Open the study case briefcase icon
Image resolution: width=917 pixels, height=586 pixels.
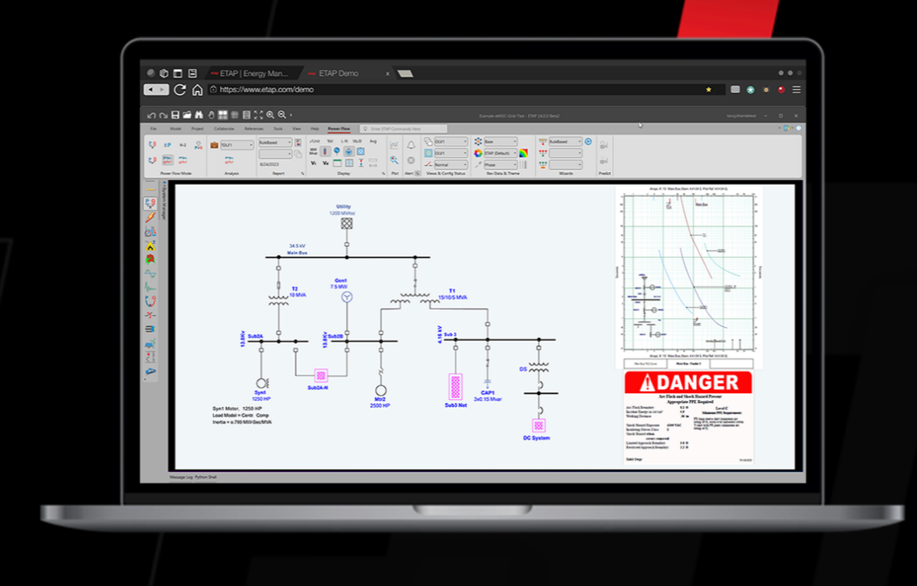(x=214, y=145)
